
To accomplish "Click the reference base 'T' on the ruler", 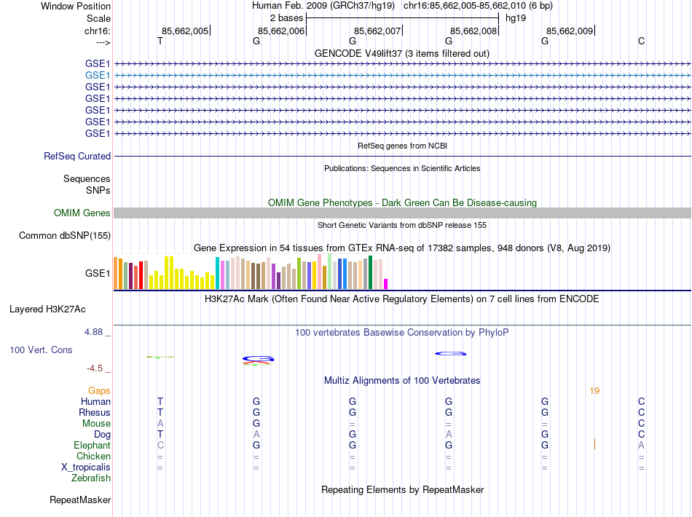I will tap(160, 41).
